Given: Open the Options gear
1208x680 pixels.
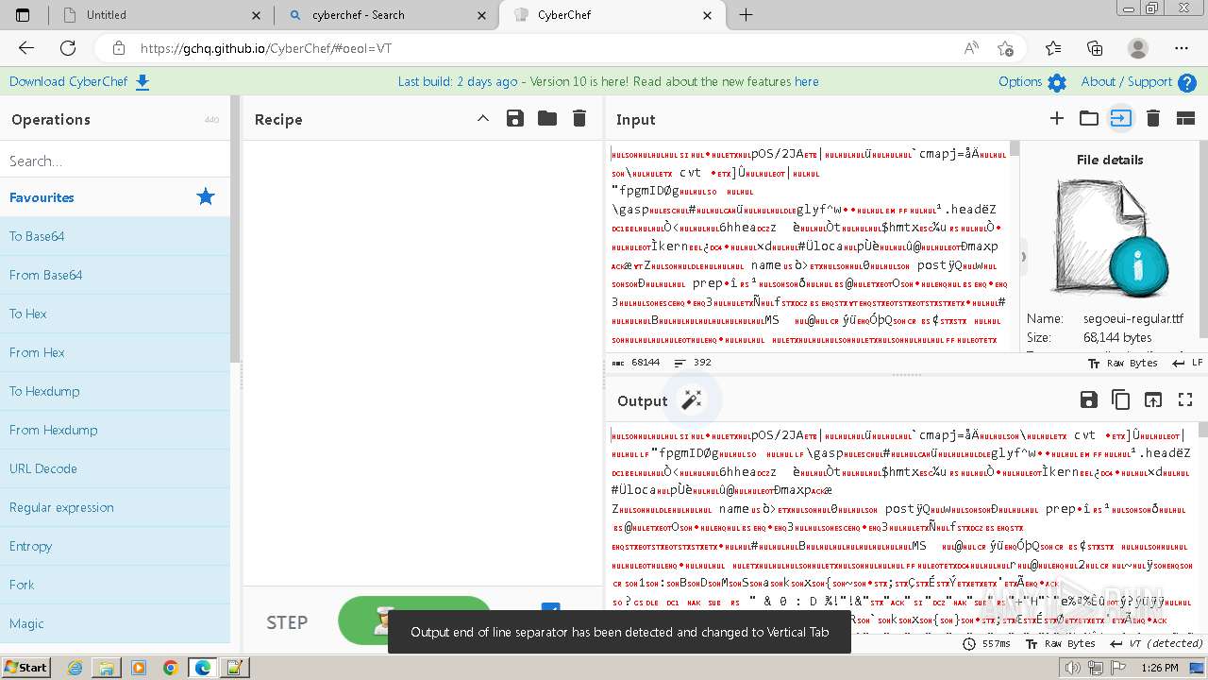Looking at the screenshot, I should pos(1057,82).
